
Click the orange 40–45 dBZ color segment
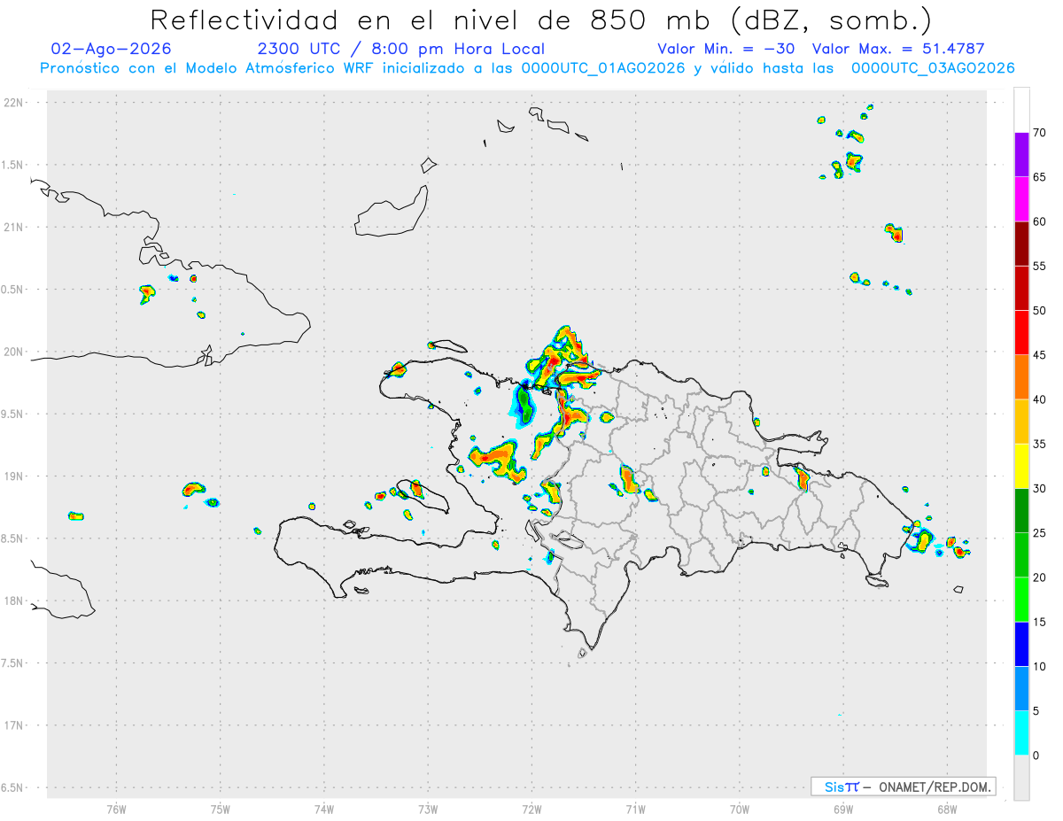tap(1021, 377)
